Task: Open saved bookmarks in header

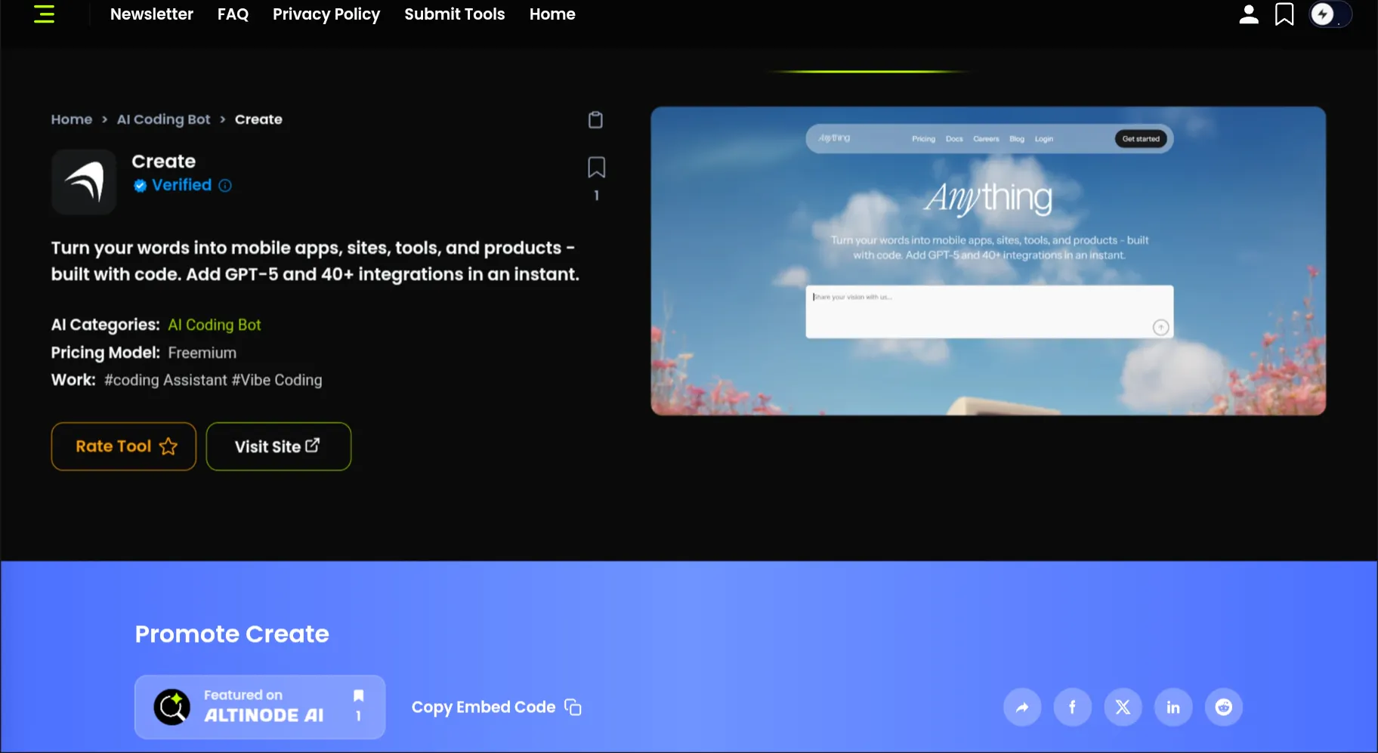Action: tap(1284, 14)
